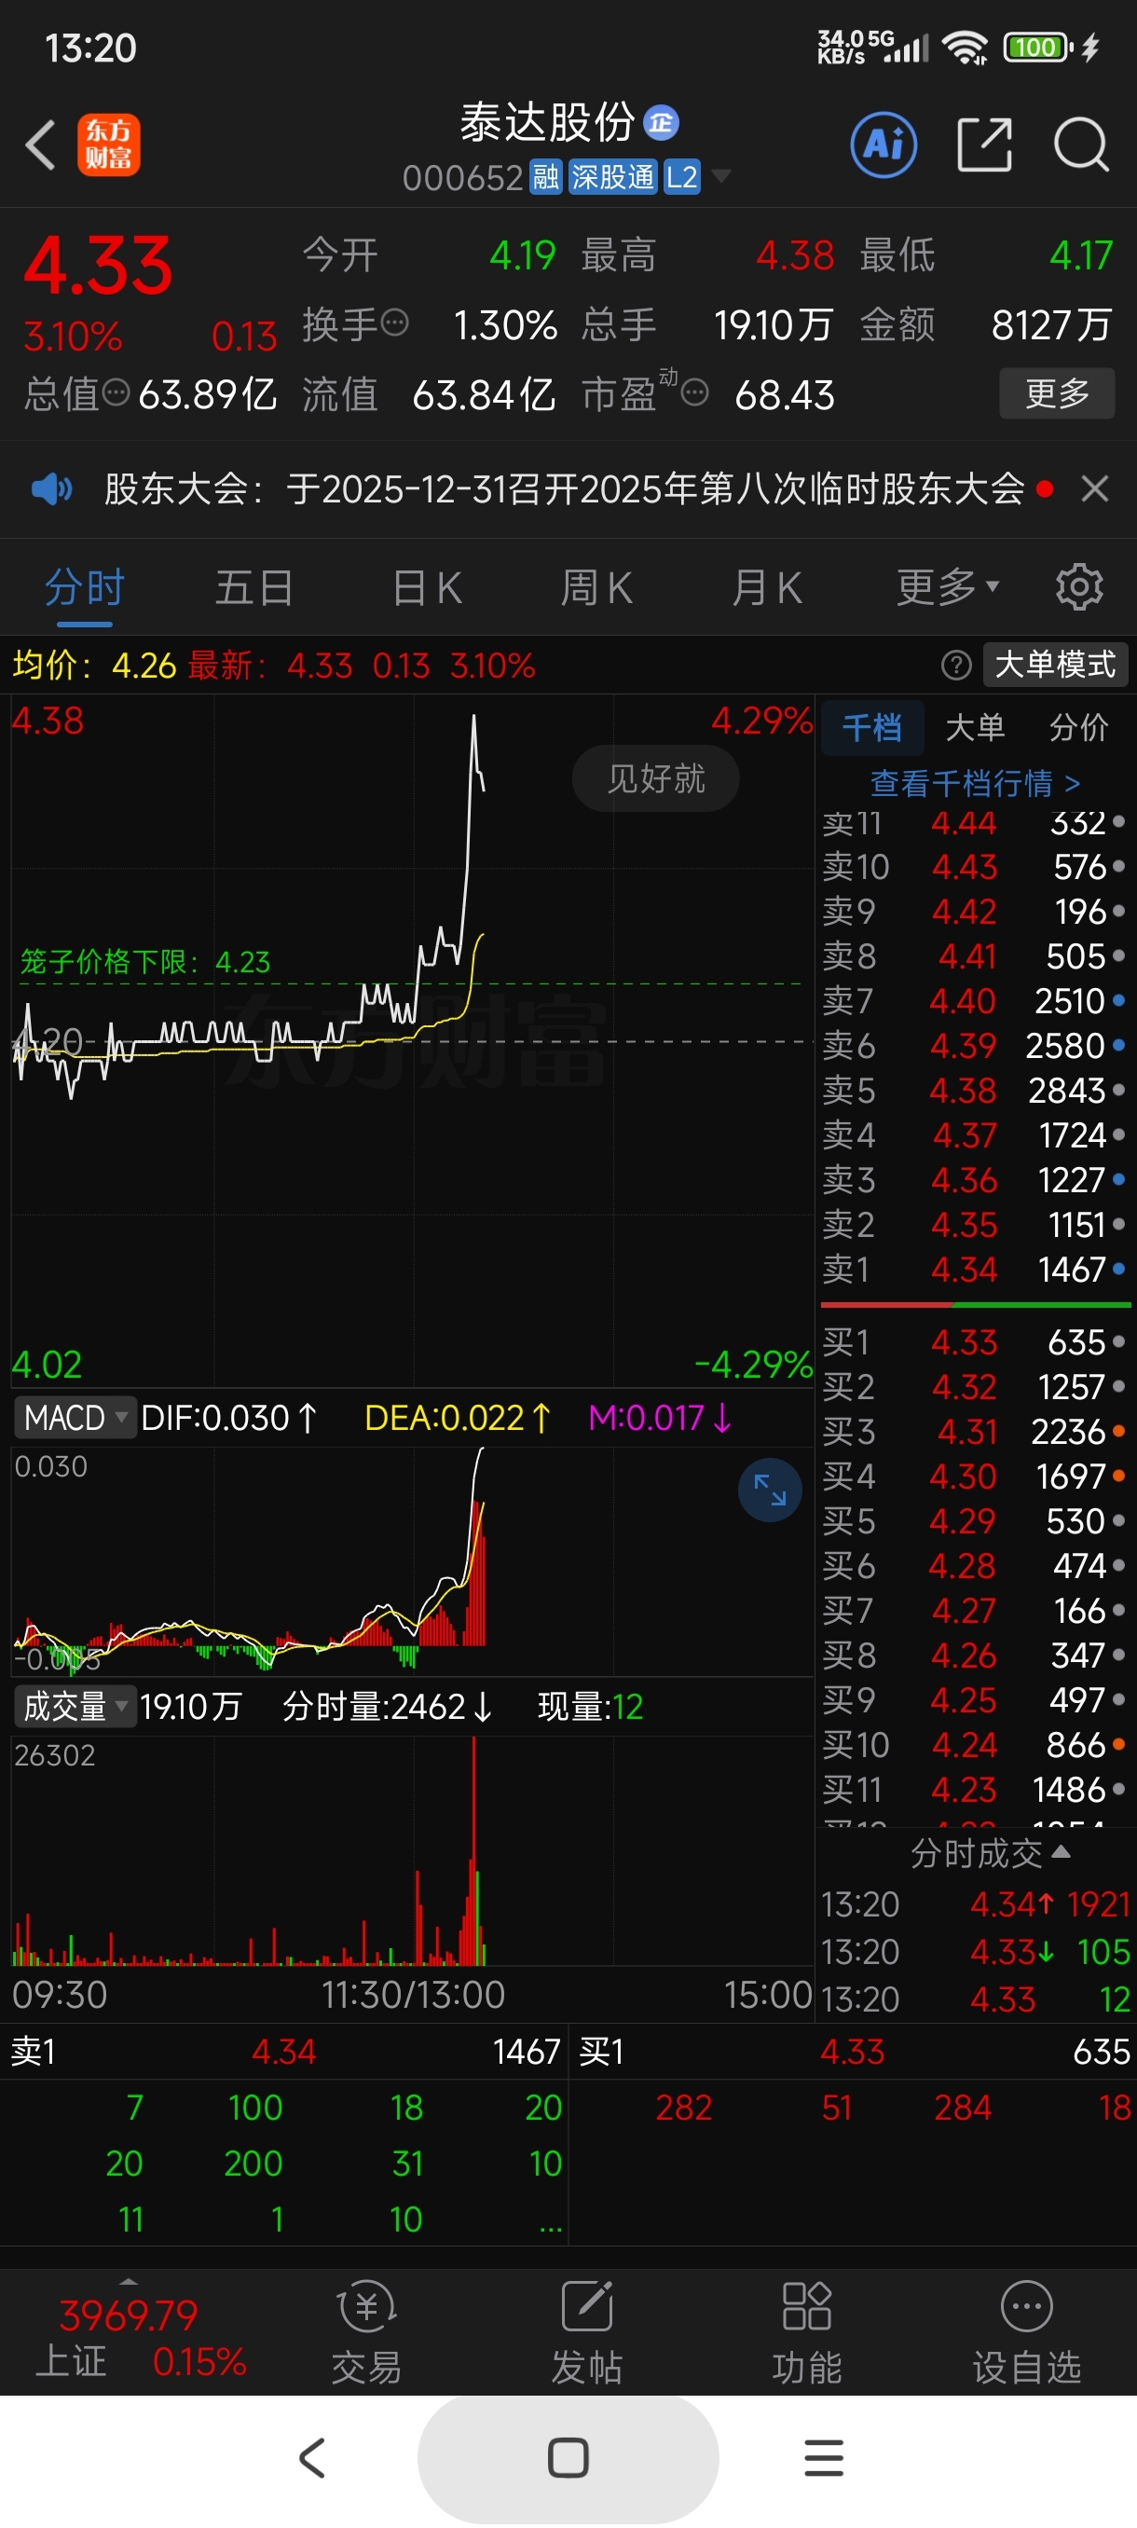Tap the bottom 卖1 4.34 summary row

tap(284, 2052)
